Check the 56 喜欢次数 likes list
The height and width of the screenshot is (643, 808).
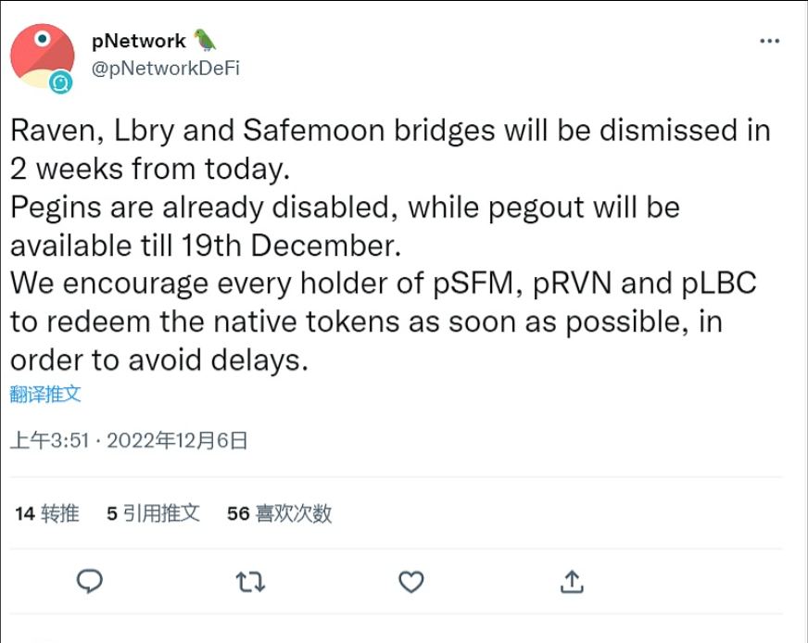[x=278, y=513]
